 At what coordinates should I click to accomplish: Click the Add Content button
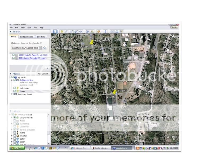(x=43, y=74)
